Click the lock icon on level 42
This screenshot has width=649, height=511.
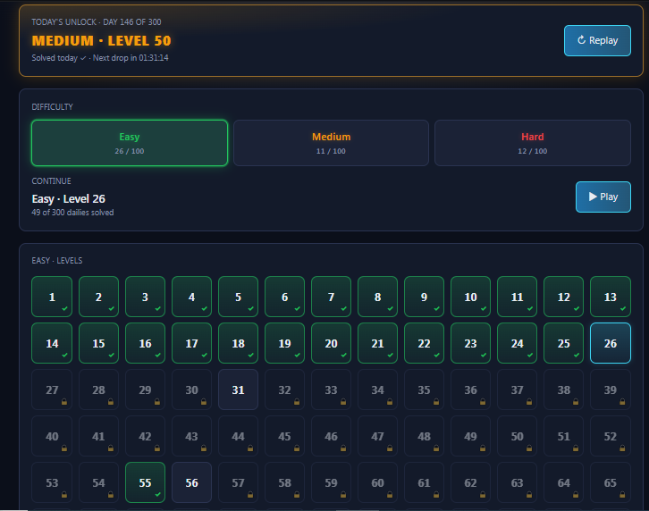pos(156,448)
